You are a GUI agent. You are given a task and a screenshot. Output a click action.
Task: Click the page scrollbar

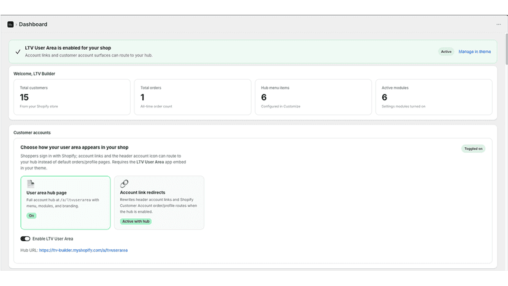[x=506, y=48]
